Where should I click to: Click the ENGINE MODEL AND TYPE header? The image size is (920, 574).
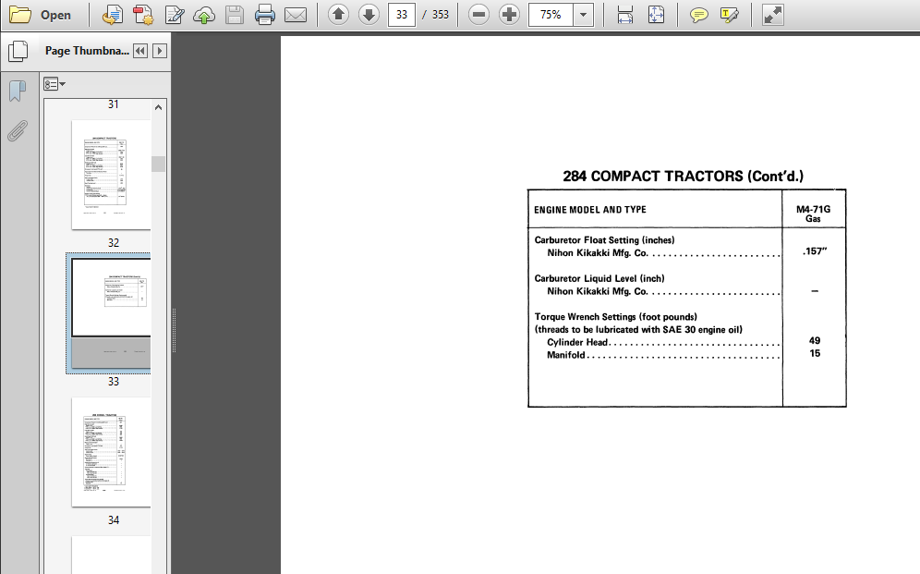pyautogui.click(x=589, y=210)
